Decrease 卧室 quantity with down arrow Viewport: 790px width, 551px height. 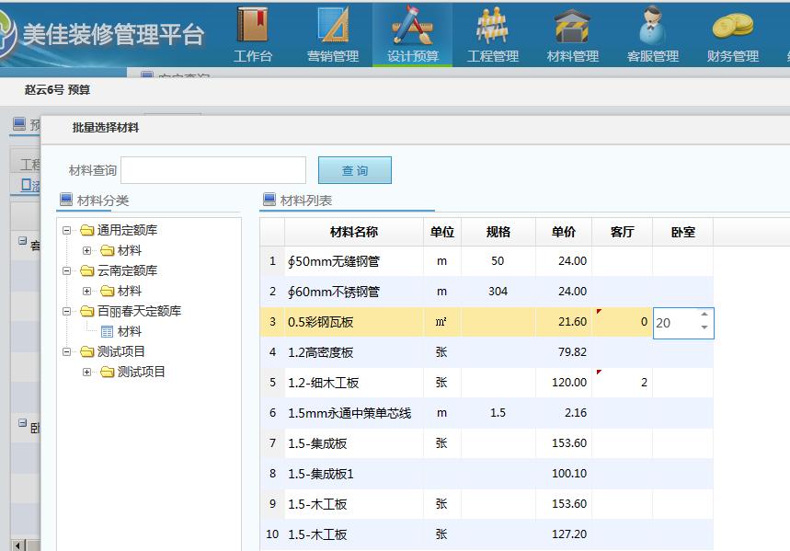point(704,328)
